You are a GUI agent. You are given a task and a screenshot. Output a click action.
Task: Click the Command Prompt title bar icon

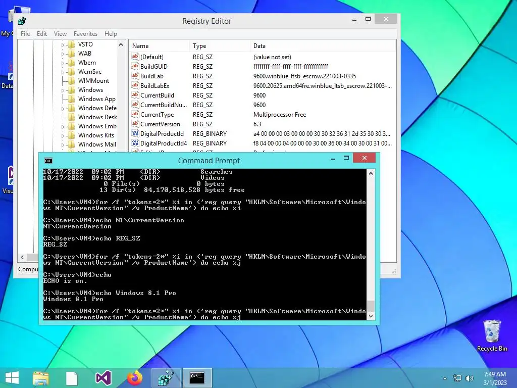(x=48, y=161)
